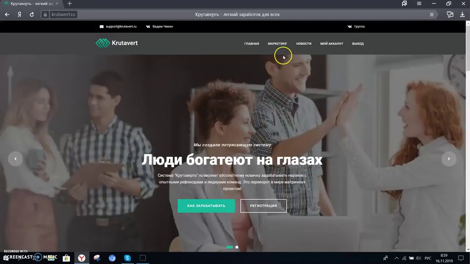The image size is (470, 264).
Task: Open the Snipping tool taskbar icon
Action: 97,258
